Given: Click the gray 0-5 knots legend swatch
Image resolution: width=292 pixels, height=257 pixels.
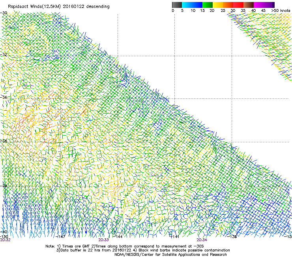Looking at the screenshot, I should pyautogui.click(x=177, y=5).
